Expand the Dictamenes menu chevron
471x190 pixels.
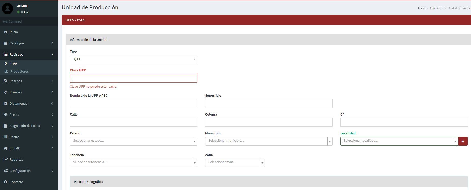tap(52, 103)
